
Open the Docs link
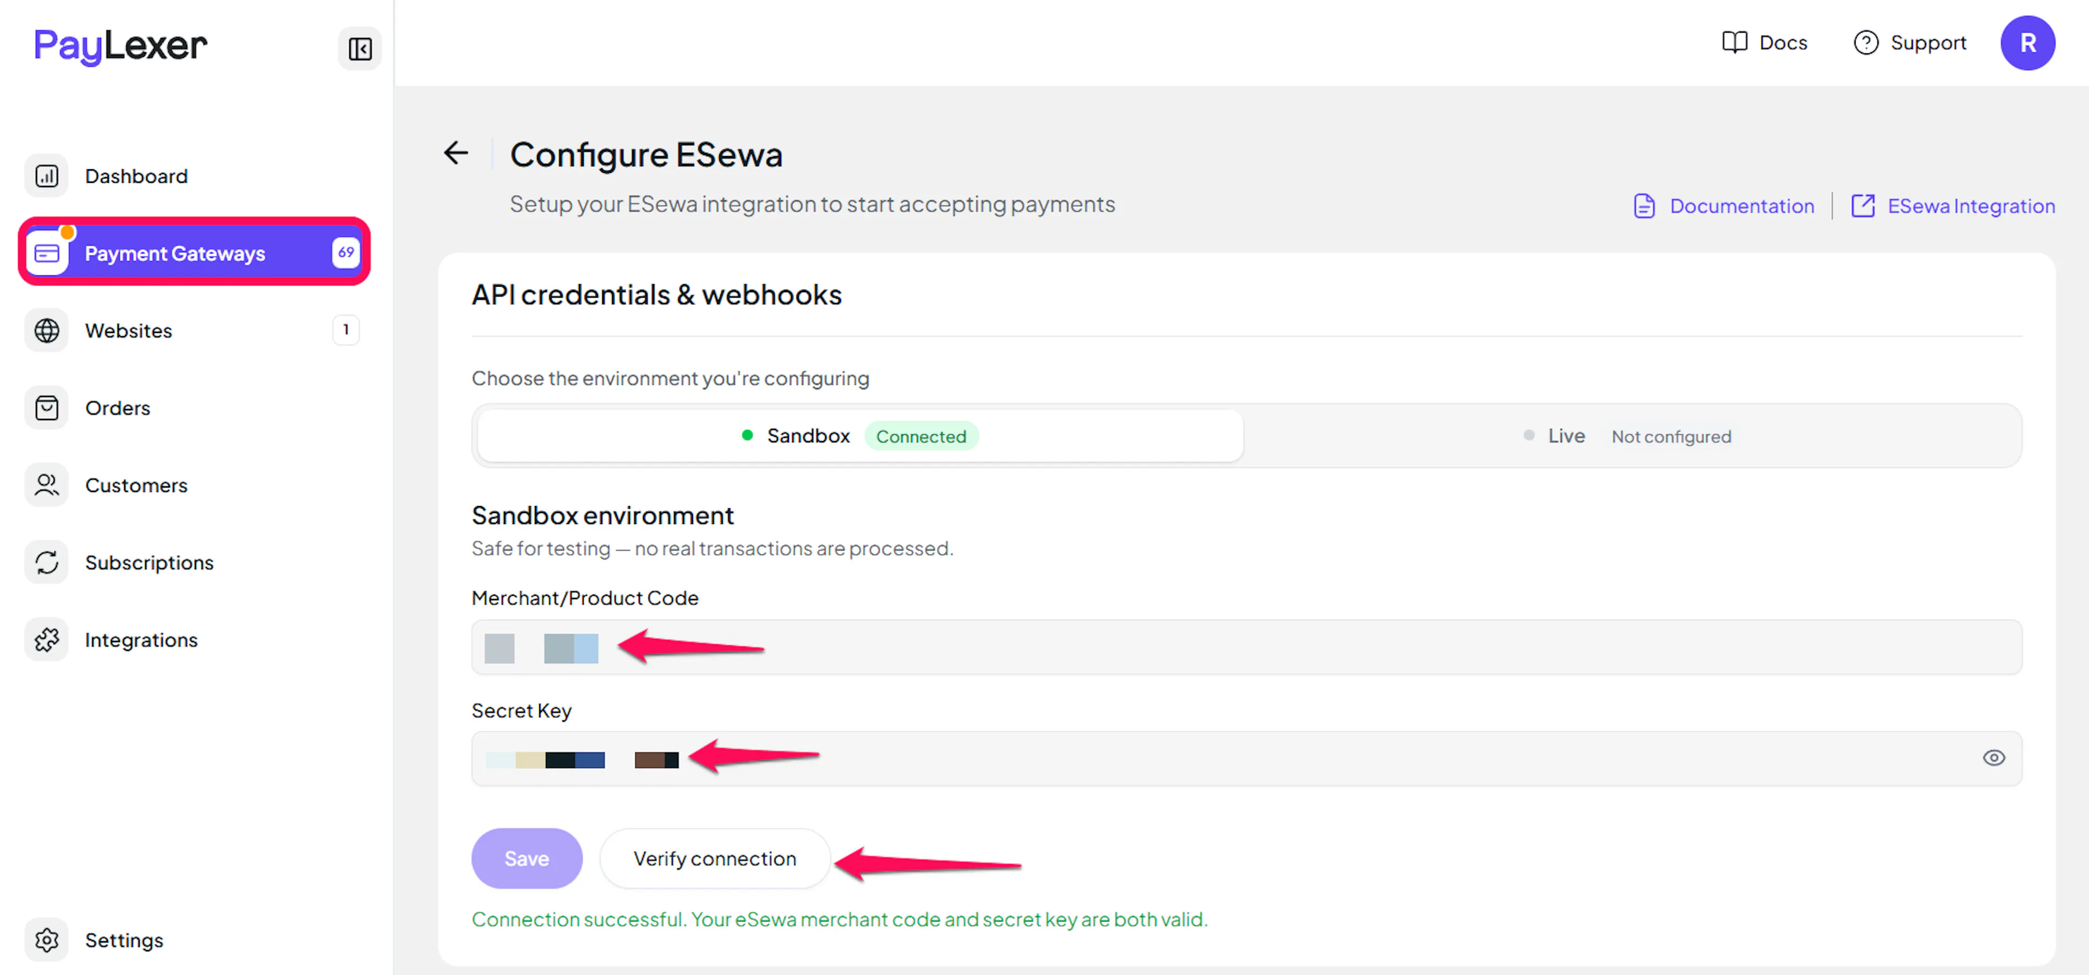tap(1764, 42)
